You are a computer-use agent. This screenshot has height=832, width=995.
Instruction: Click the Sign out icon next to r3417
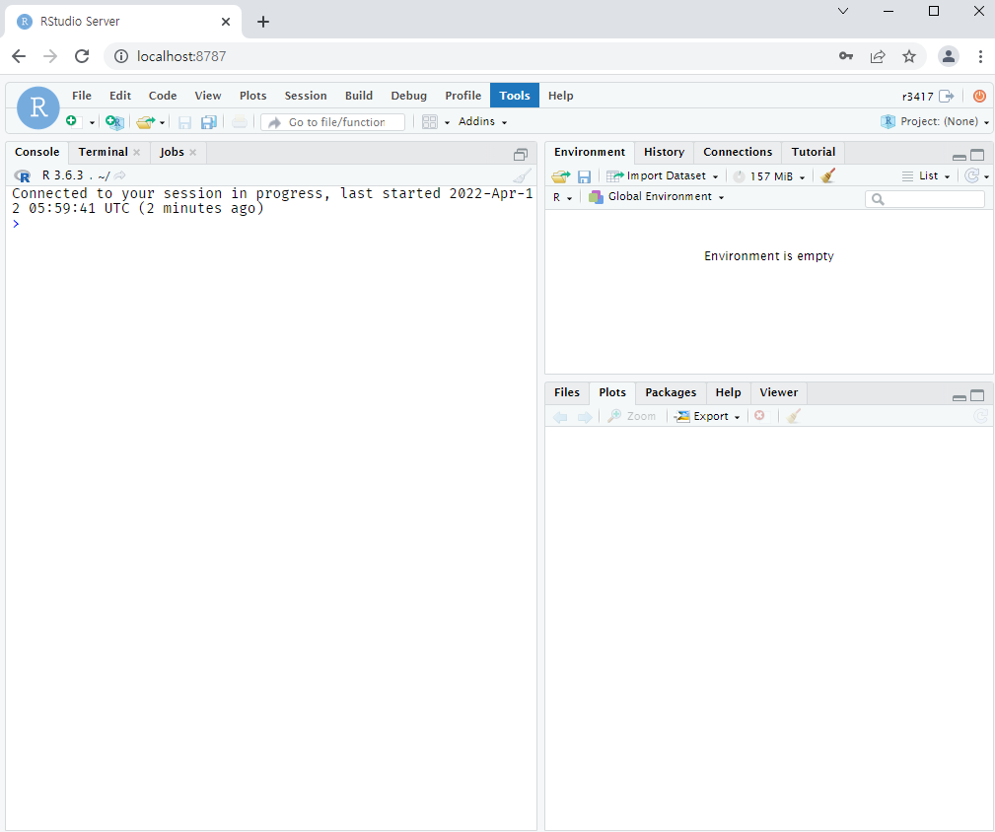pyautogui.click(x=946, y=96)
